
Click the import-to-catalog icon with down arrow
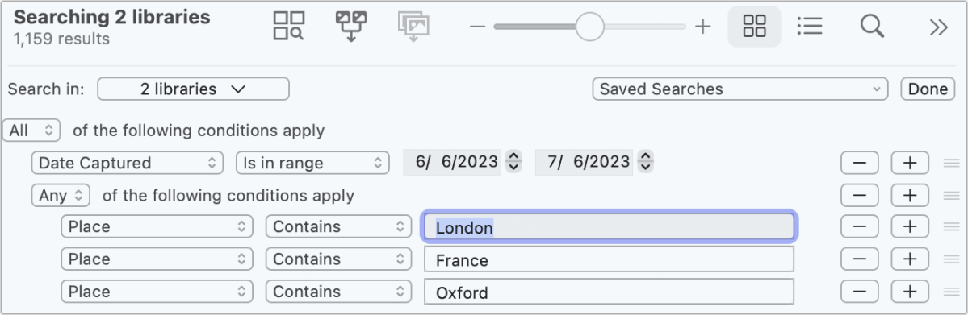[x=351, y=27]
